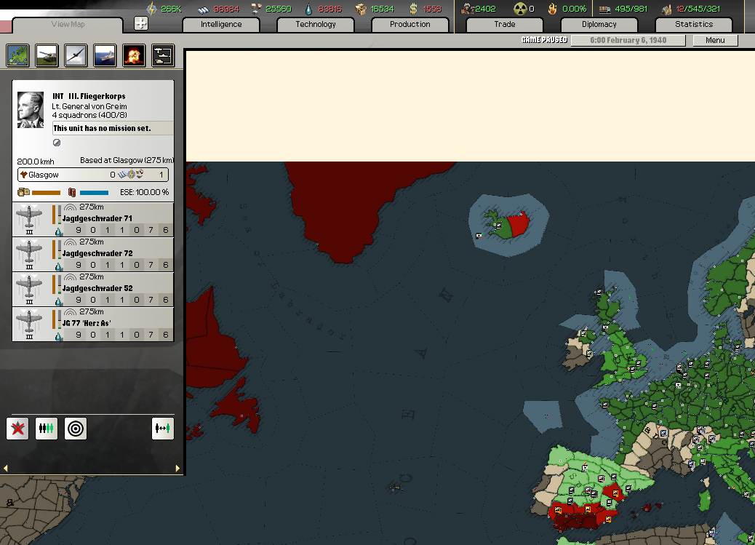Click the no-mission status circle icon

pos(57,143)
